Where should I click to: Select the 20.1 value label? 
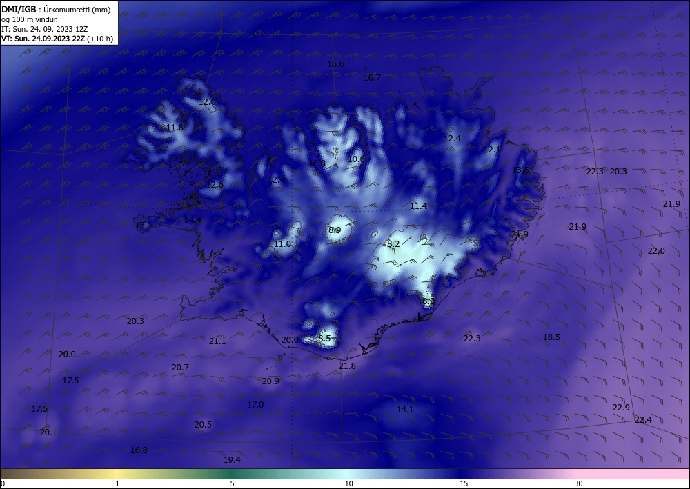(48, 432)
